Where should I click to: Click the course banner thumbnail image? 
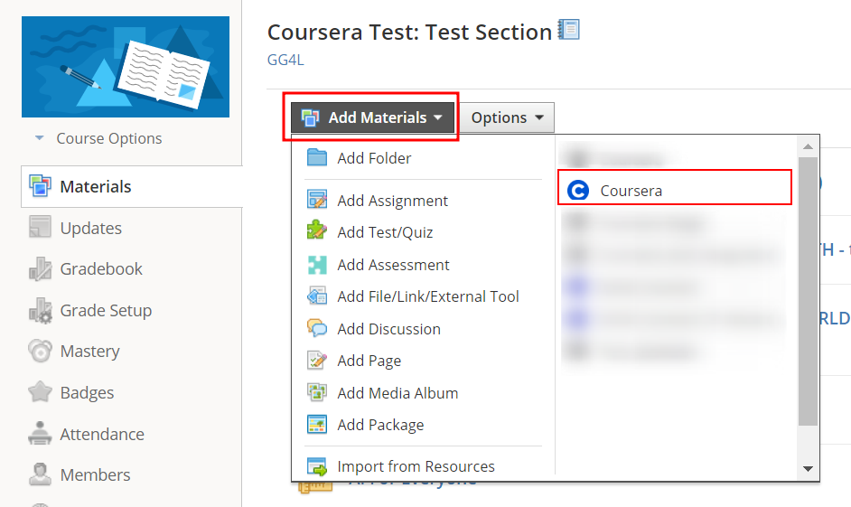(126, 67)
